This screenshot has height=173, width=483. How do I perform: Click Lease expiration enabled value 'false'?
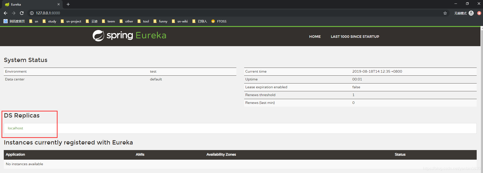[x=356, y=87]
